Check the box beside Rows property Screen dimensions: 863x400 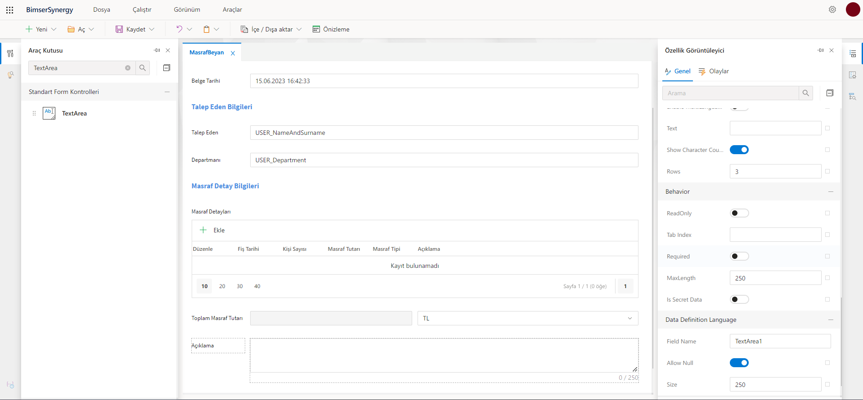coord(827,171)
